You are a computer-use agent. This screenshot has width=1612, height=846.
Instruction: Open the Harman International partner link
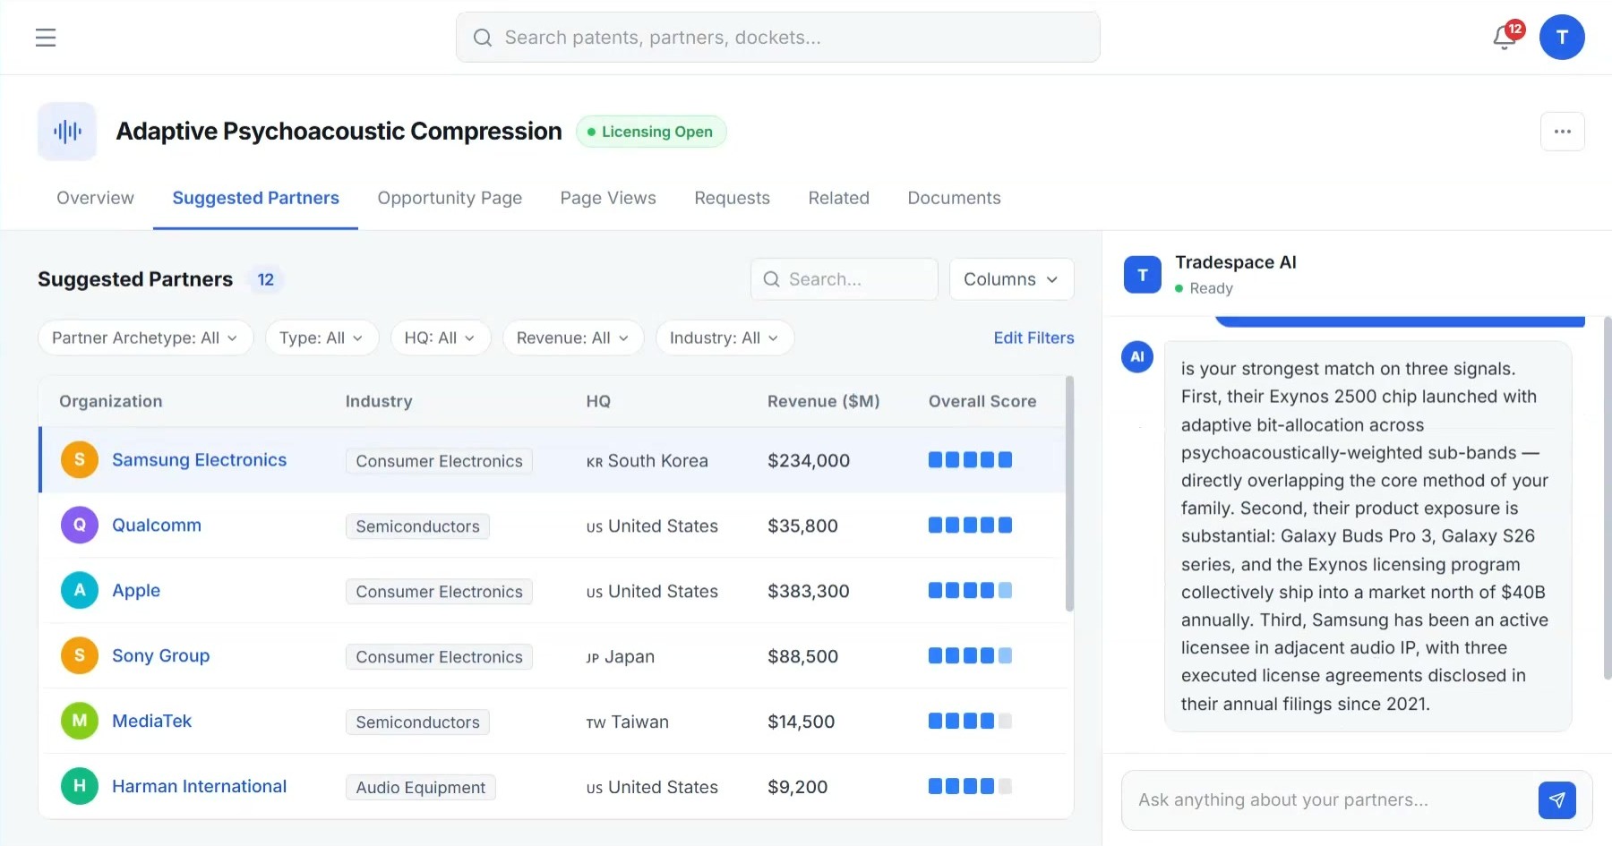[x=199, y=786]
